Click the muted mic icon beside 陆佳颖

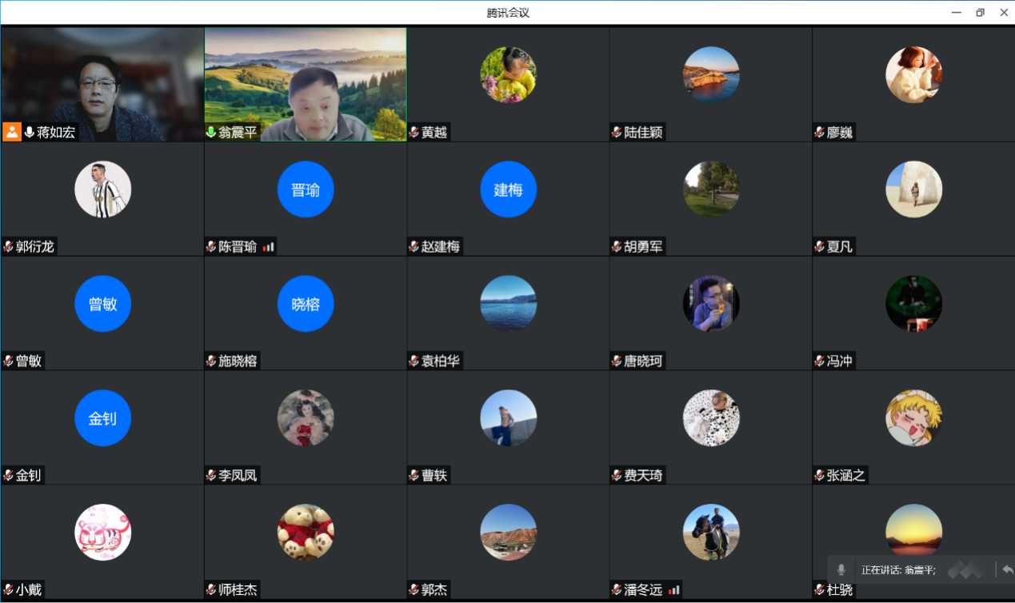[617, 132]
